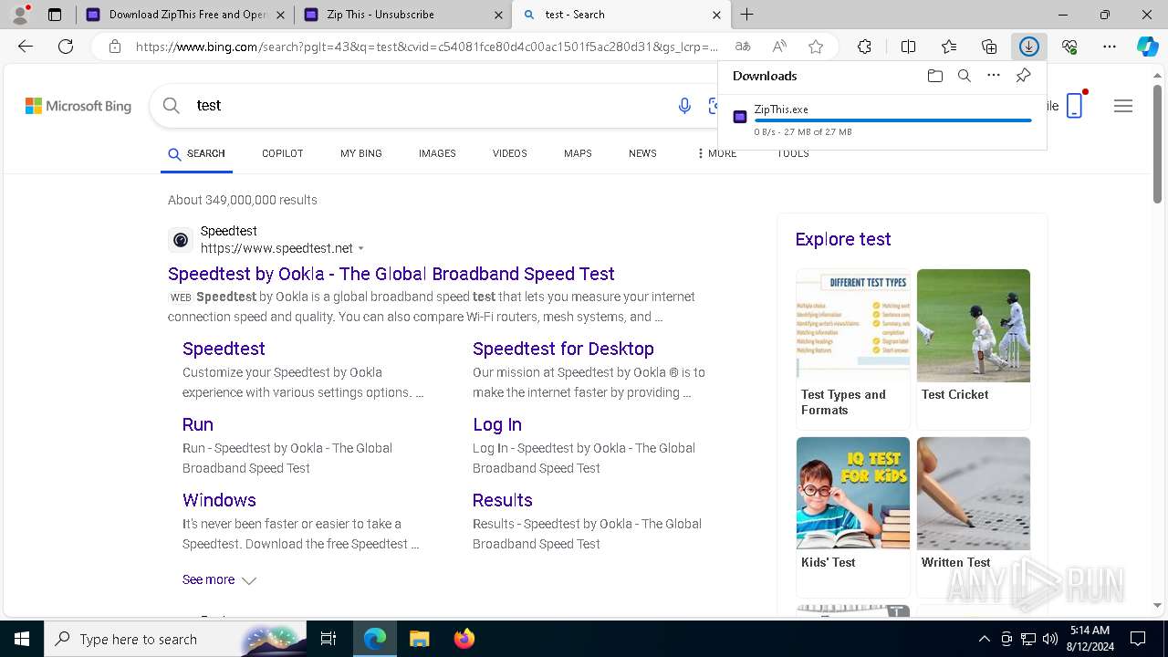Open a new browser tab
Image resolution: width=1168 pixels, height=657 pixels.
(x=747, y=15)
